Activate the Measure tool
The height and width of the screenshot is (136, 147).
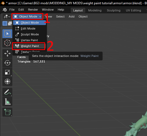tap(7, 101)
